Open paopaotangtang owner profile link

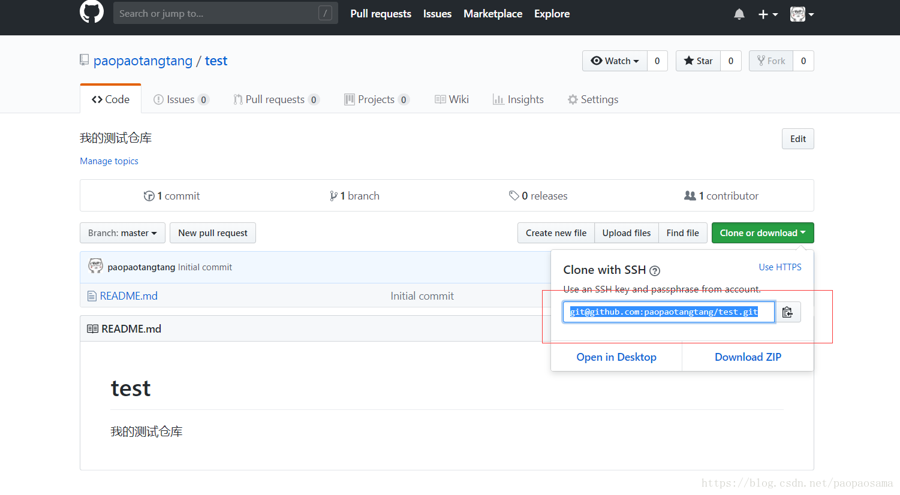(x=143, y=61)
